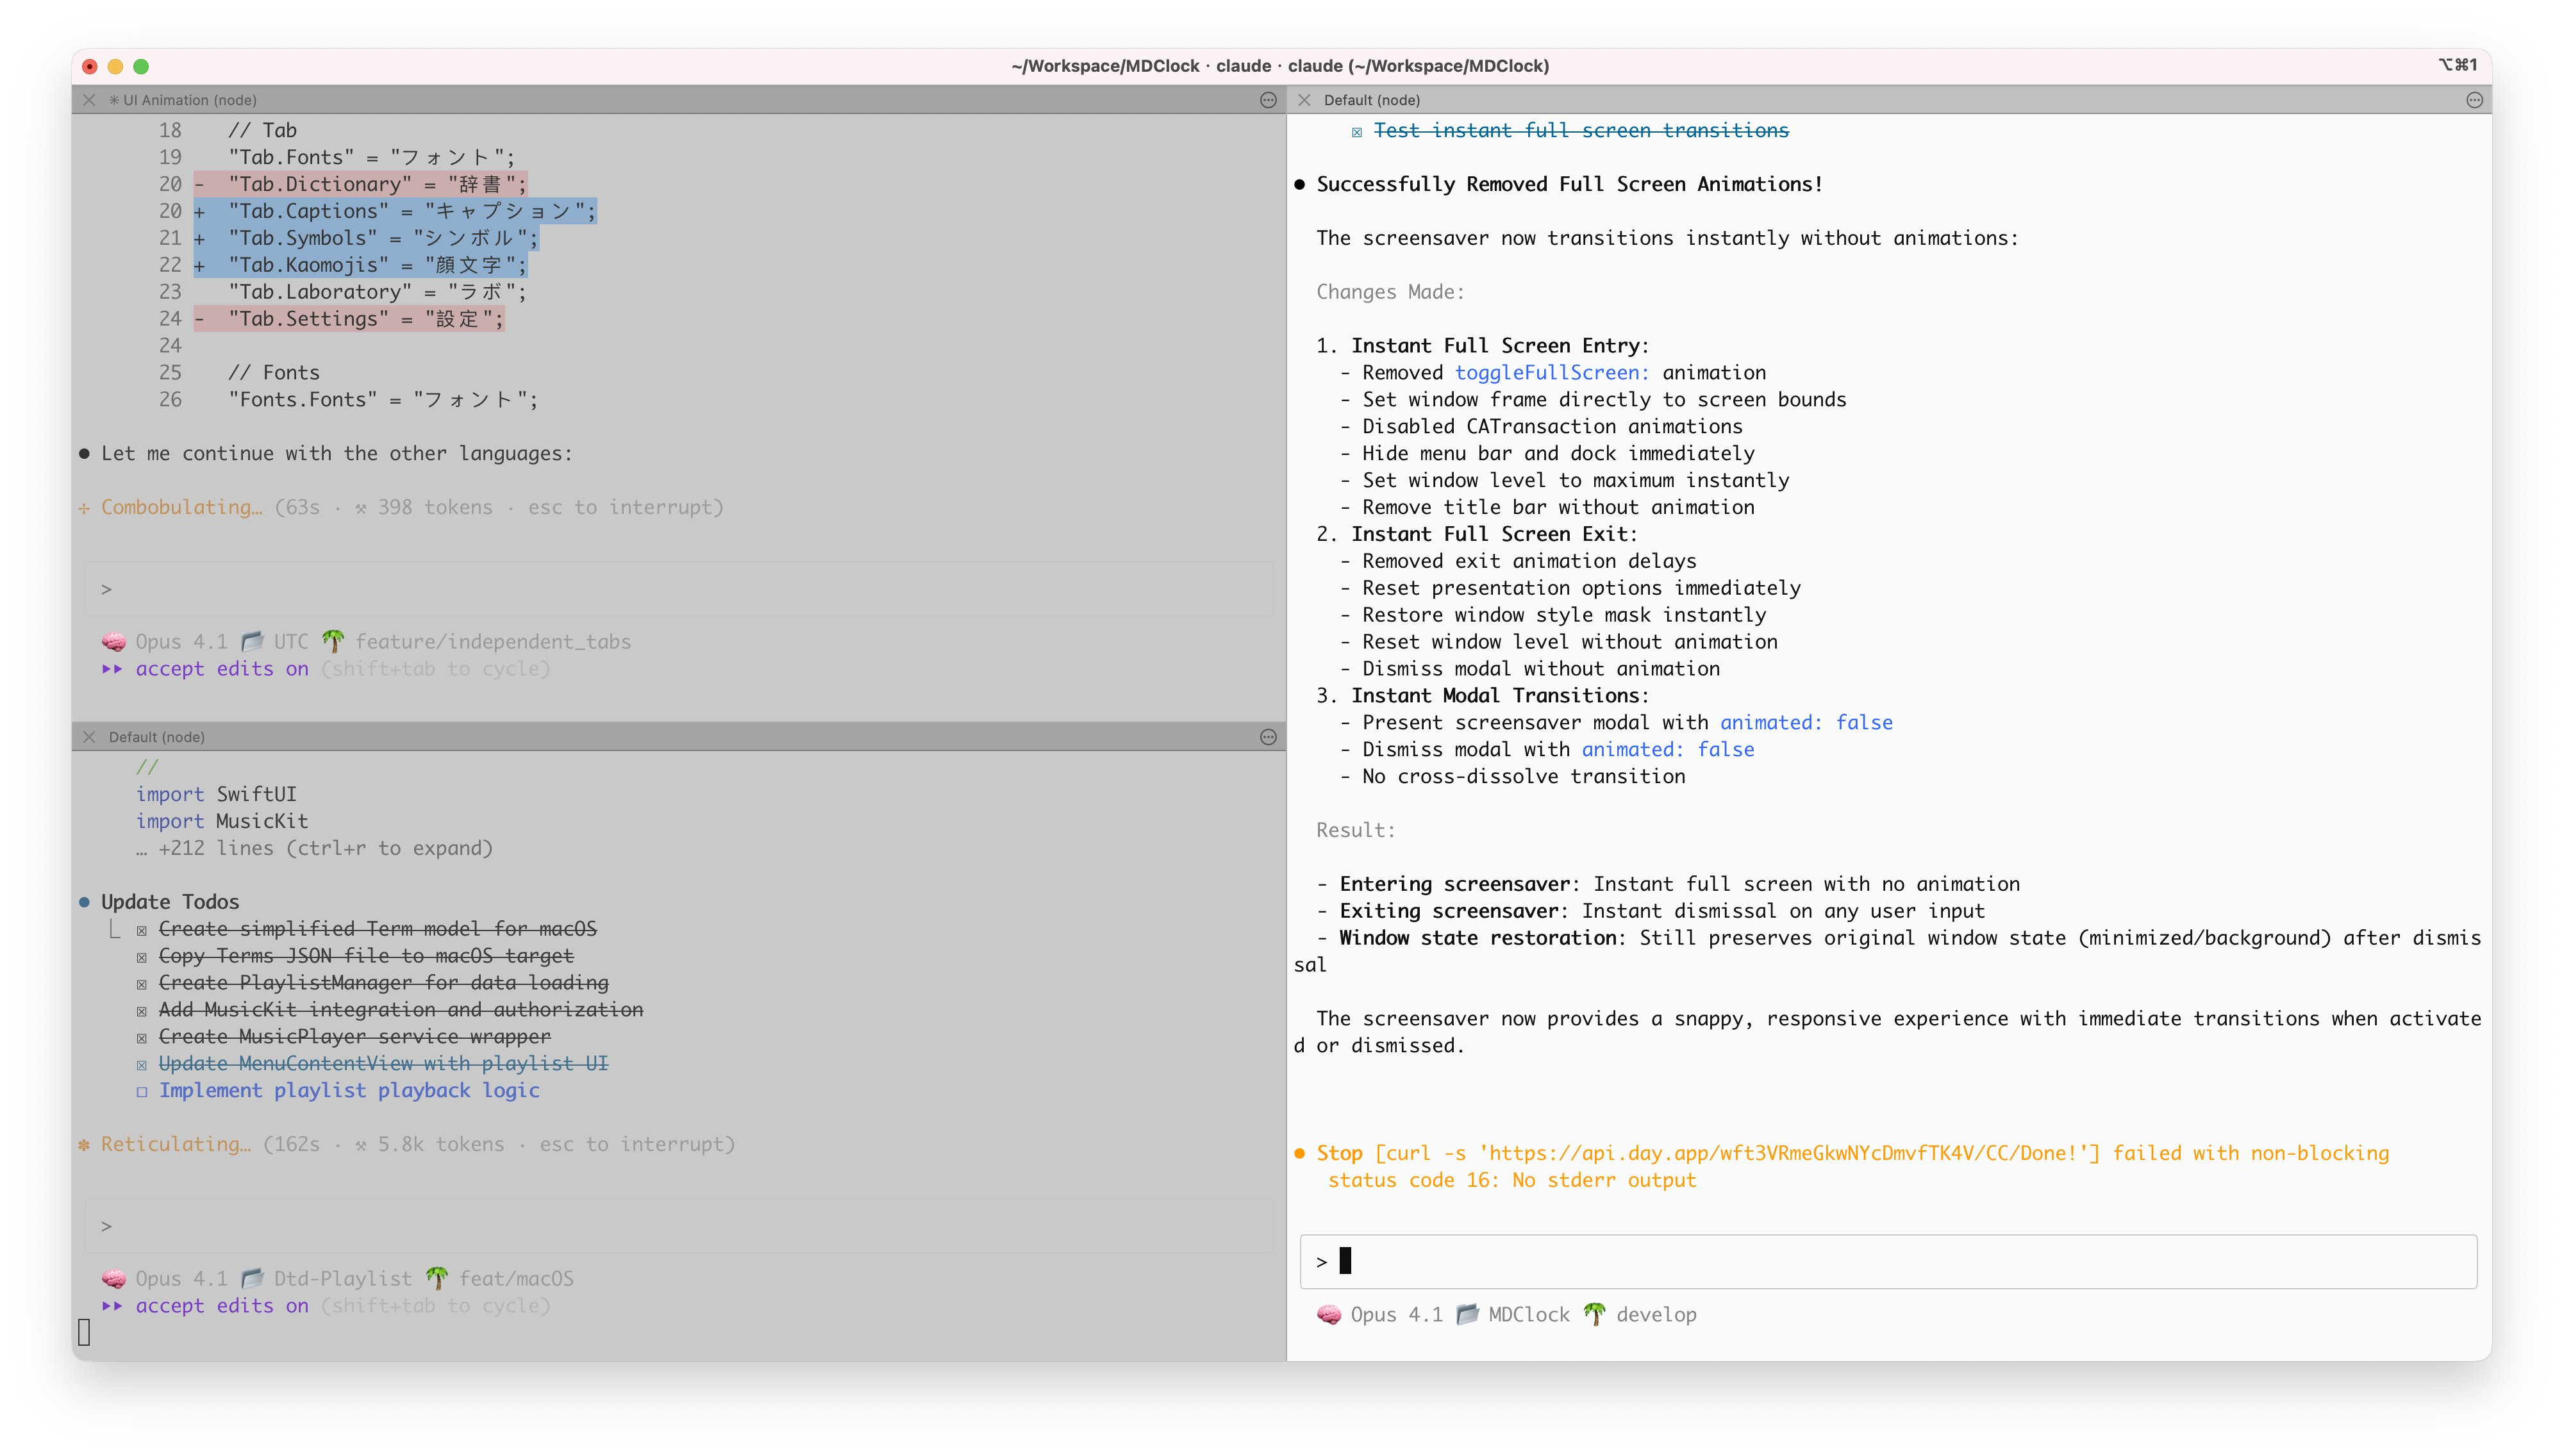Focus the prompt input in the MDClock pane
The image size is (2564, 1456).
[x=1888, y=1261]
